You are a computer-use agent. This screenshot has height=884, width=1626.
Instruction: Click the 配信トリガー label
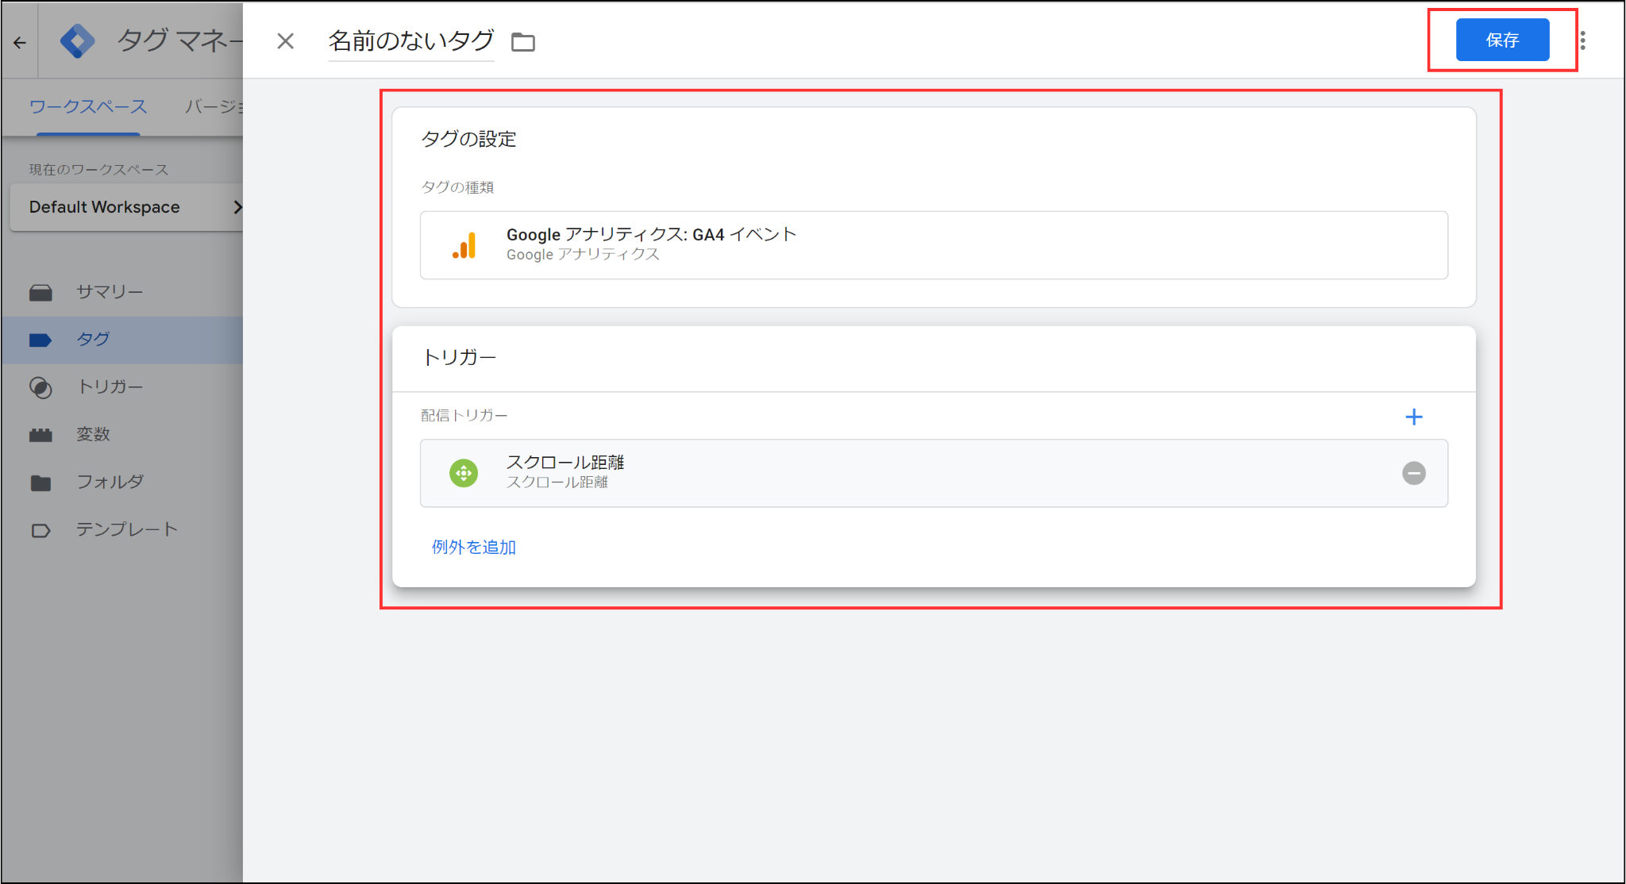coord(464,415)
